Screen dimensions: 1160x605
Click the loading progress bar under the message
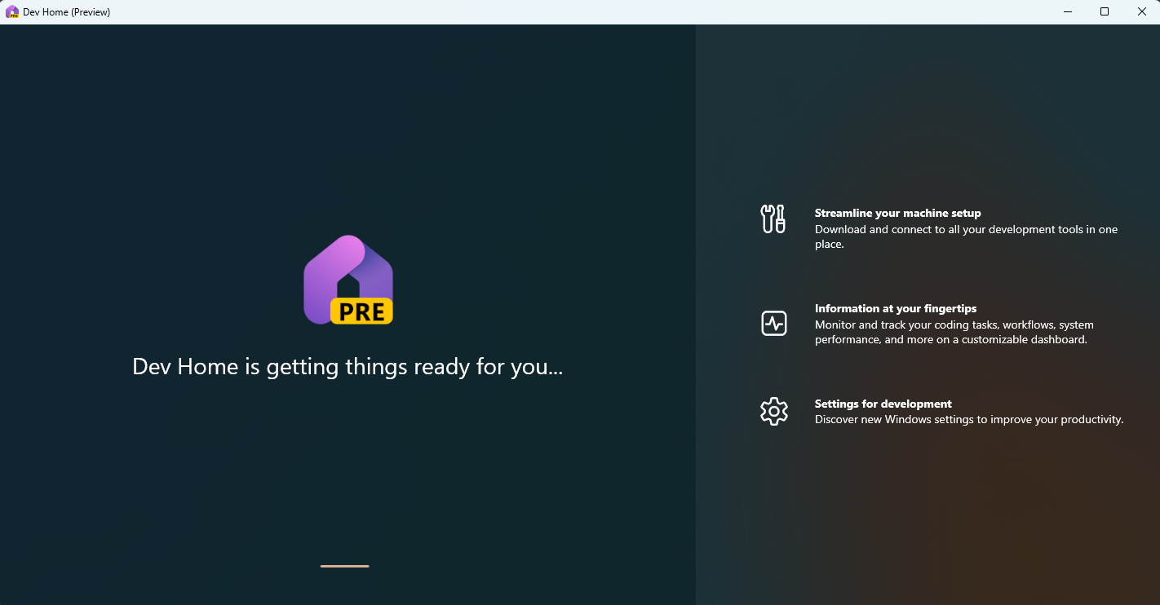coord(345,566)
